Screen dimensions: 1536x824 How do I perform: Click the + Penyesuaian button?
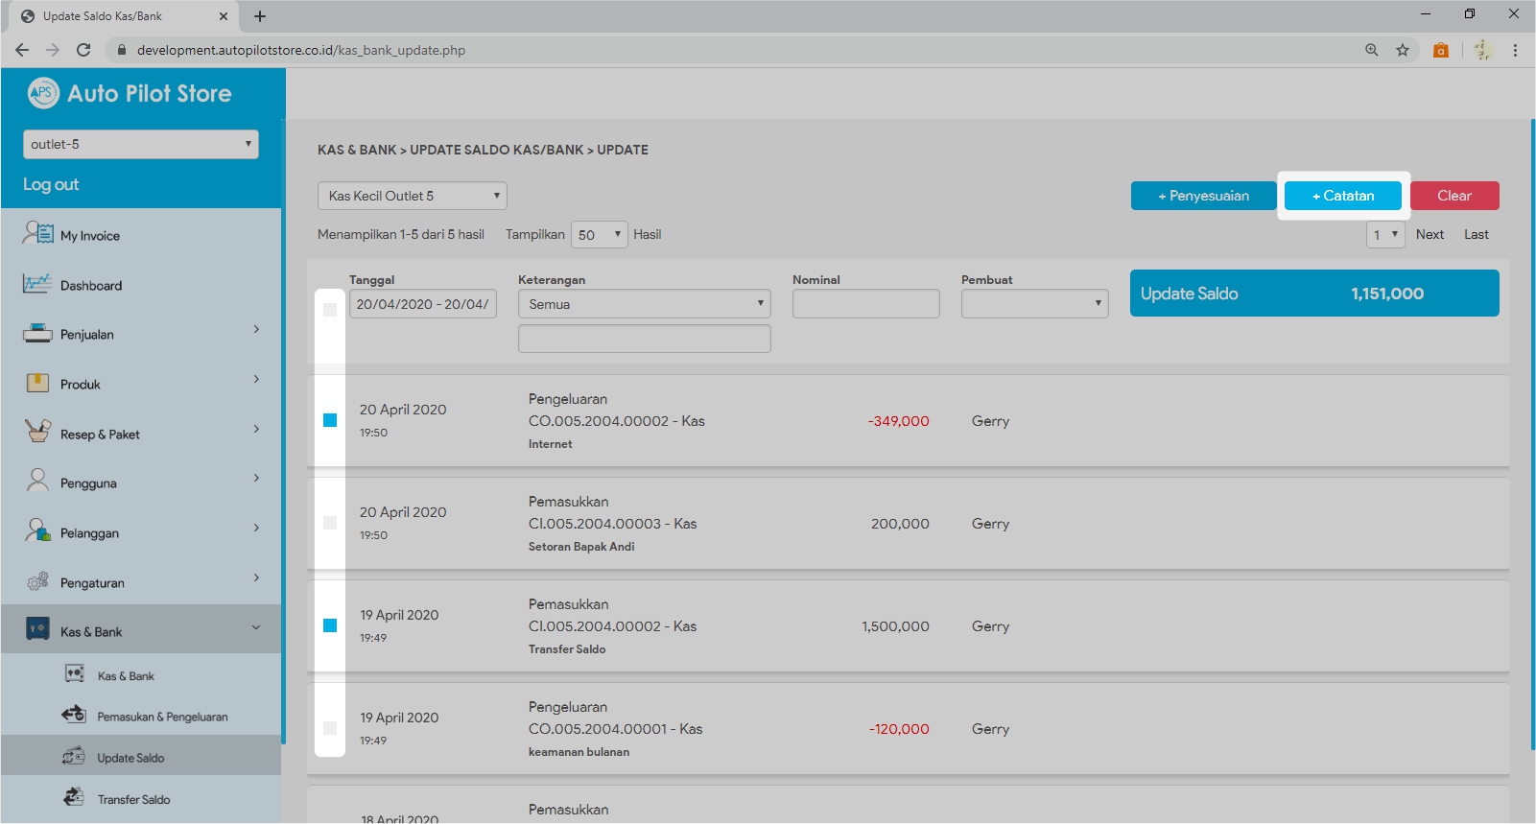pyautogui.click(x=1203, y=196)
